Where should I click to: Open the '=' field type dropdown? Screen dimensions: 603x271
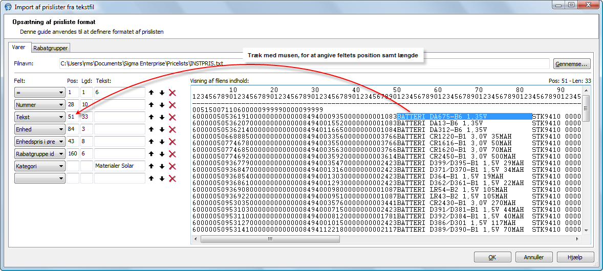(x=39, y=93)
